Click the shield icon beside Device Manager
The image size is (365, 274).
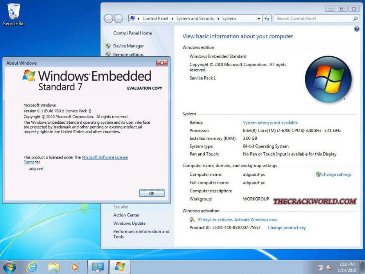108,46
